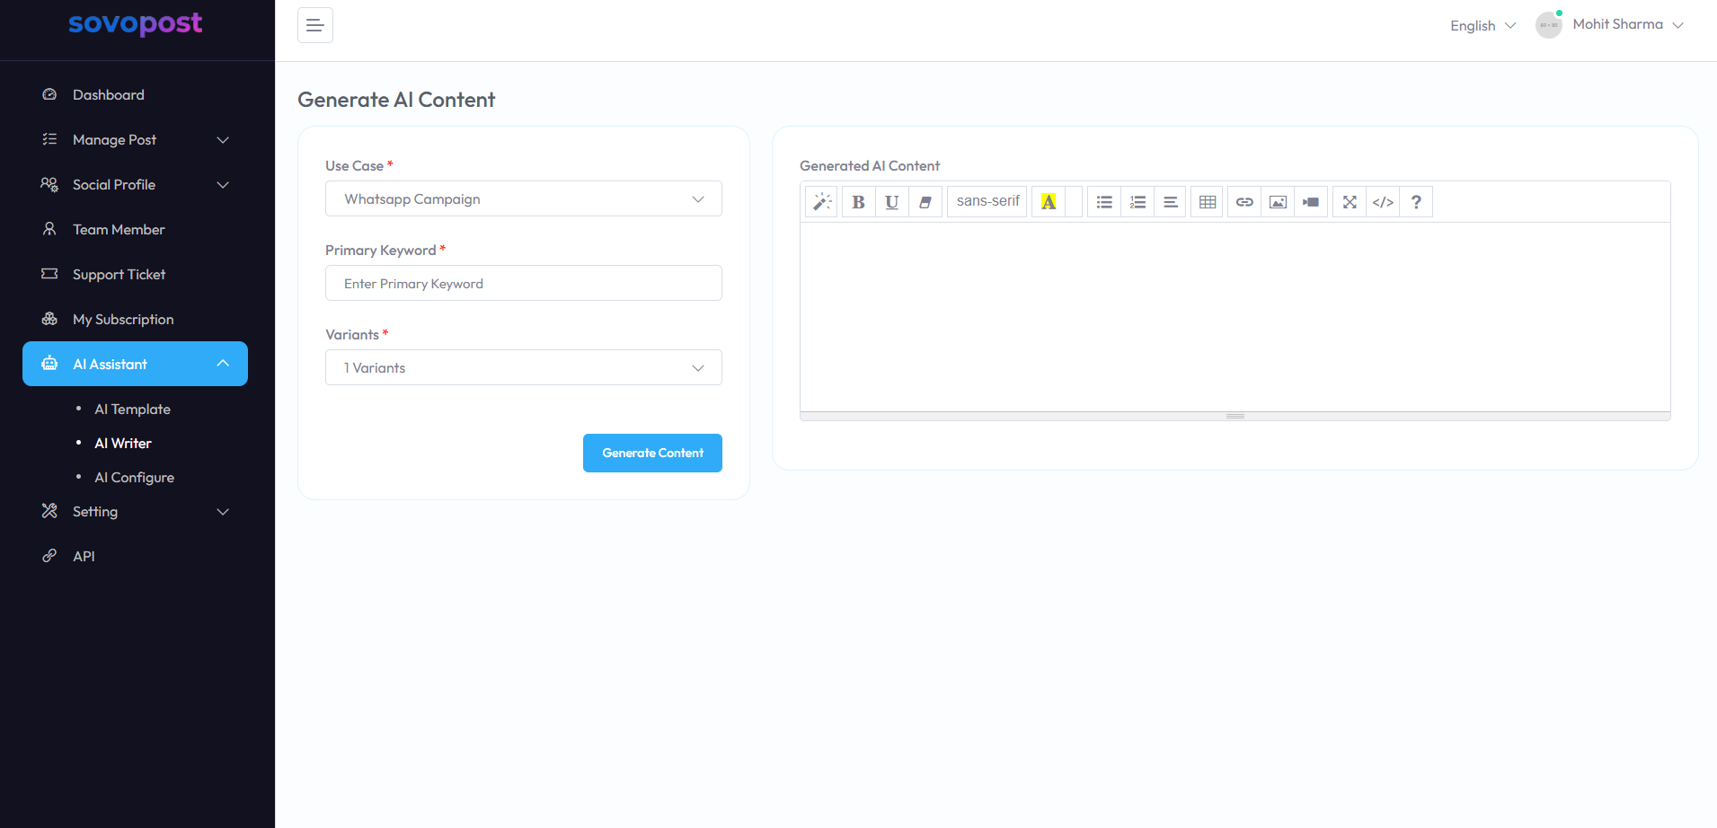Click the magic wand style icon
The width and height of the screenshot is (1717, 828).
(821, 202)
